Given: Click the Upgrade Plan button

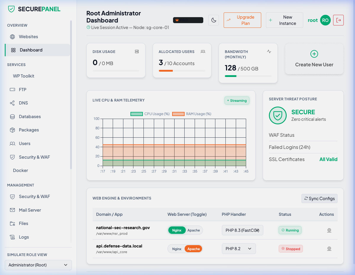Looking at the screenshot, I should pos(242,20).
